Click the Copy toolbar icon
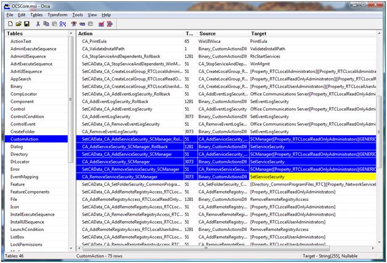 pyautogui.click(x=46, y=23)
